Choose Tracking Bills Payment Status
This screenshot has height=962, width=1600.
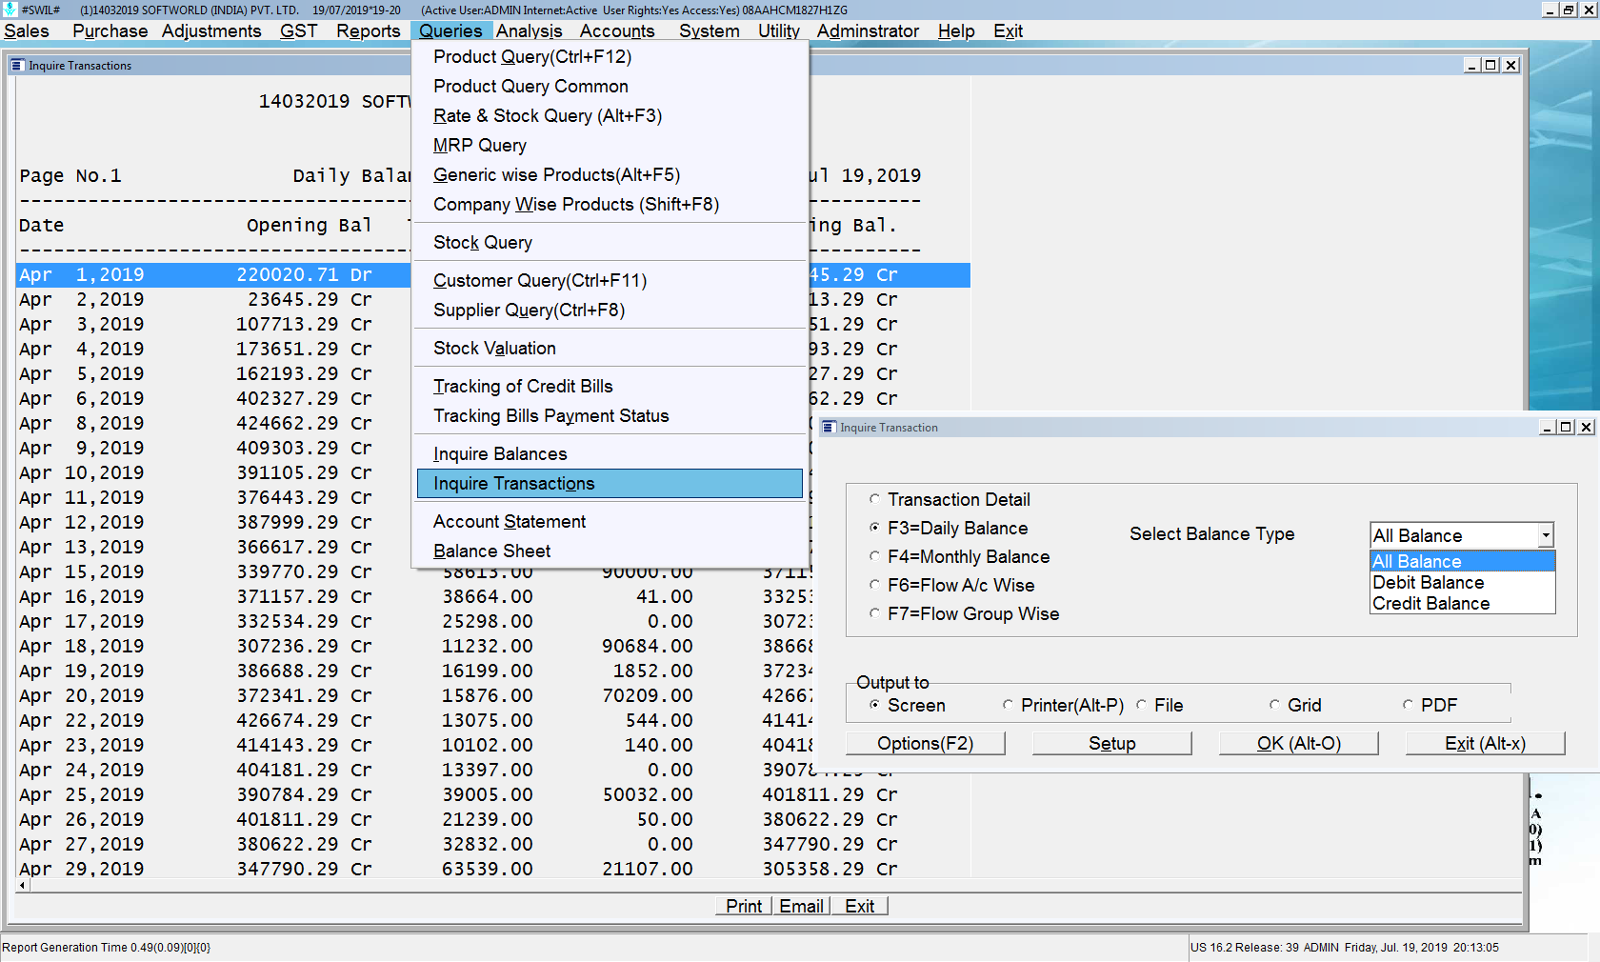tap(610, 416)
